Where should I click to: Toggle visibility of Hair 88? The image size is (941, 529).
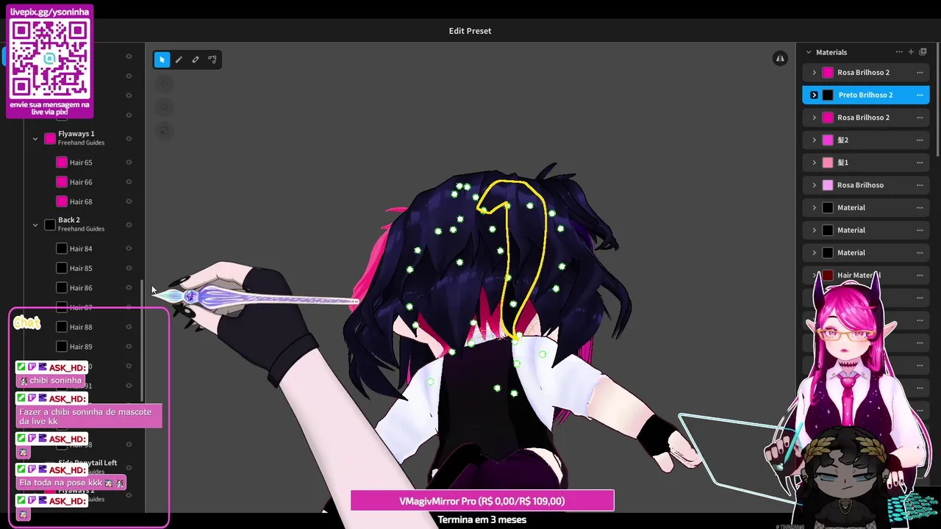[129, 327]
